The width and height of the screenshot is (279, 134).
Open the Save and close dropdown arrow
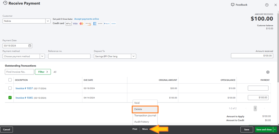click(275, 130)
